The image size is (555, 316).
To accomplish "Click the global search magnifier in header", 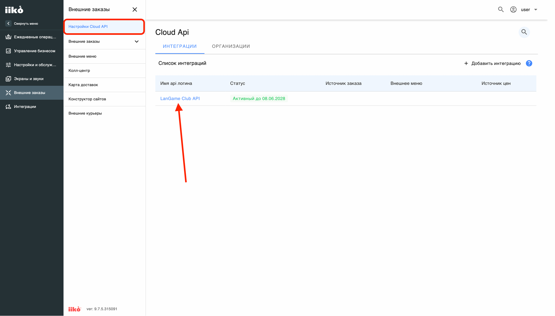I will [x=501, y=9].
